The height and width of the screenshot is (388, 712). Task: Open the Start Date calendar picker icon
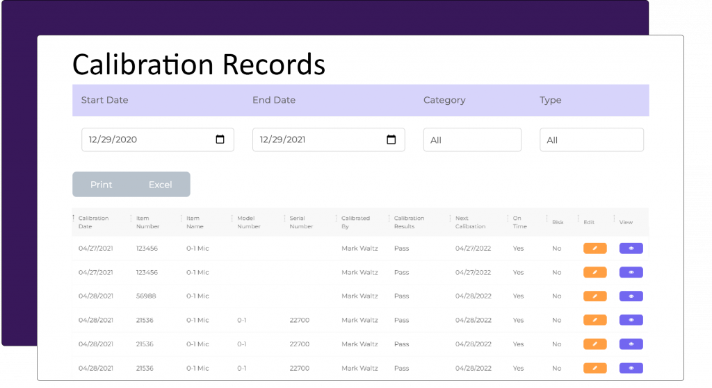[x=220, y=139]
